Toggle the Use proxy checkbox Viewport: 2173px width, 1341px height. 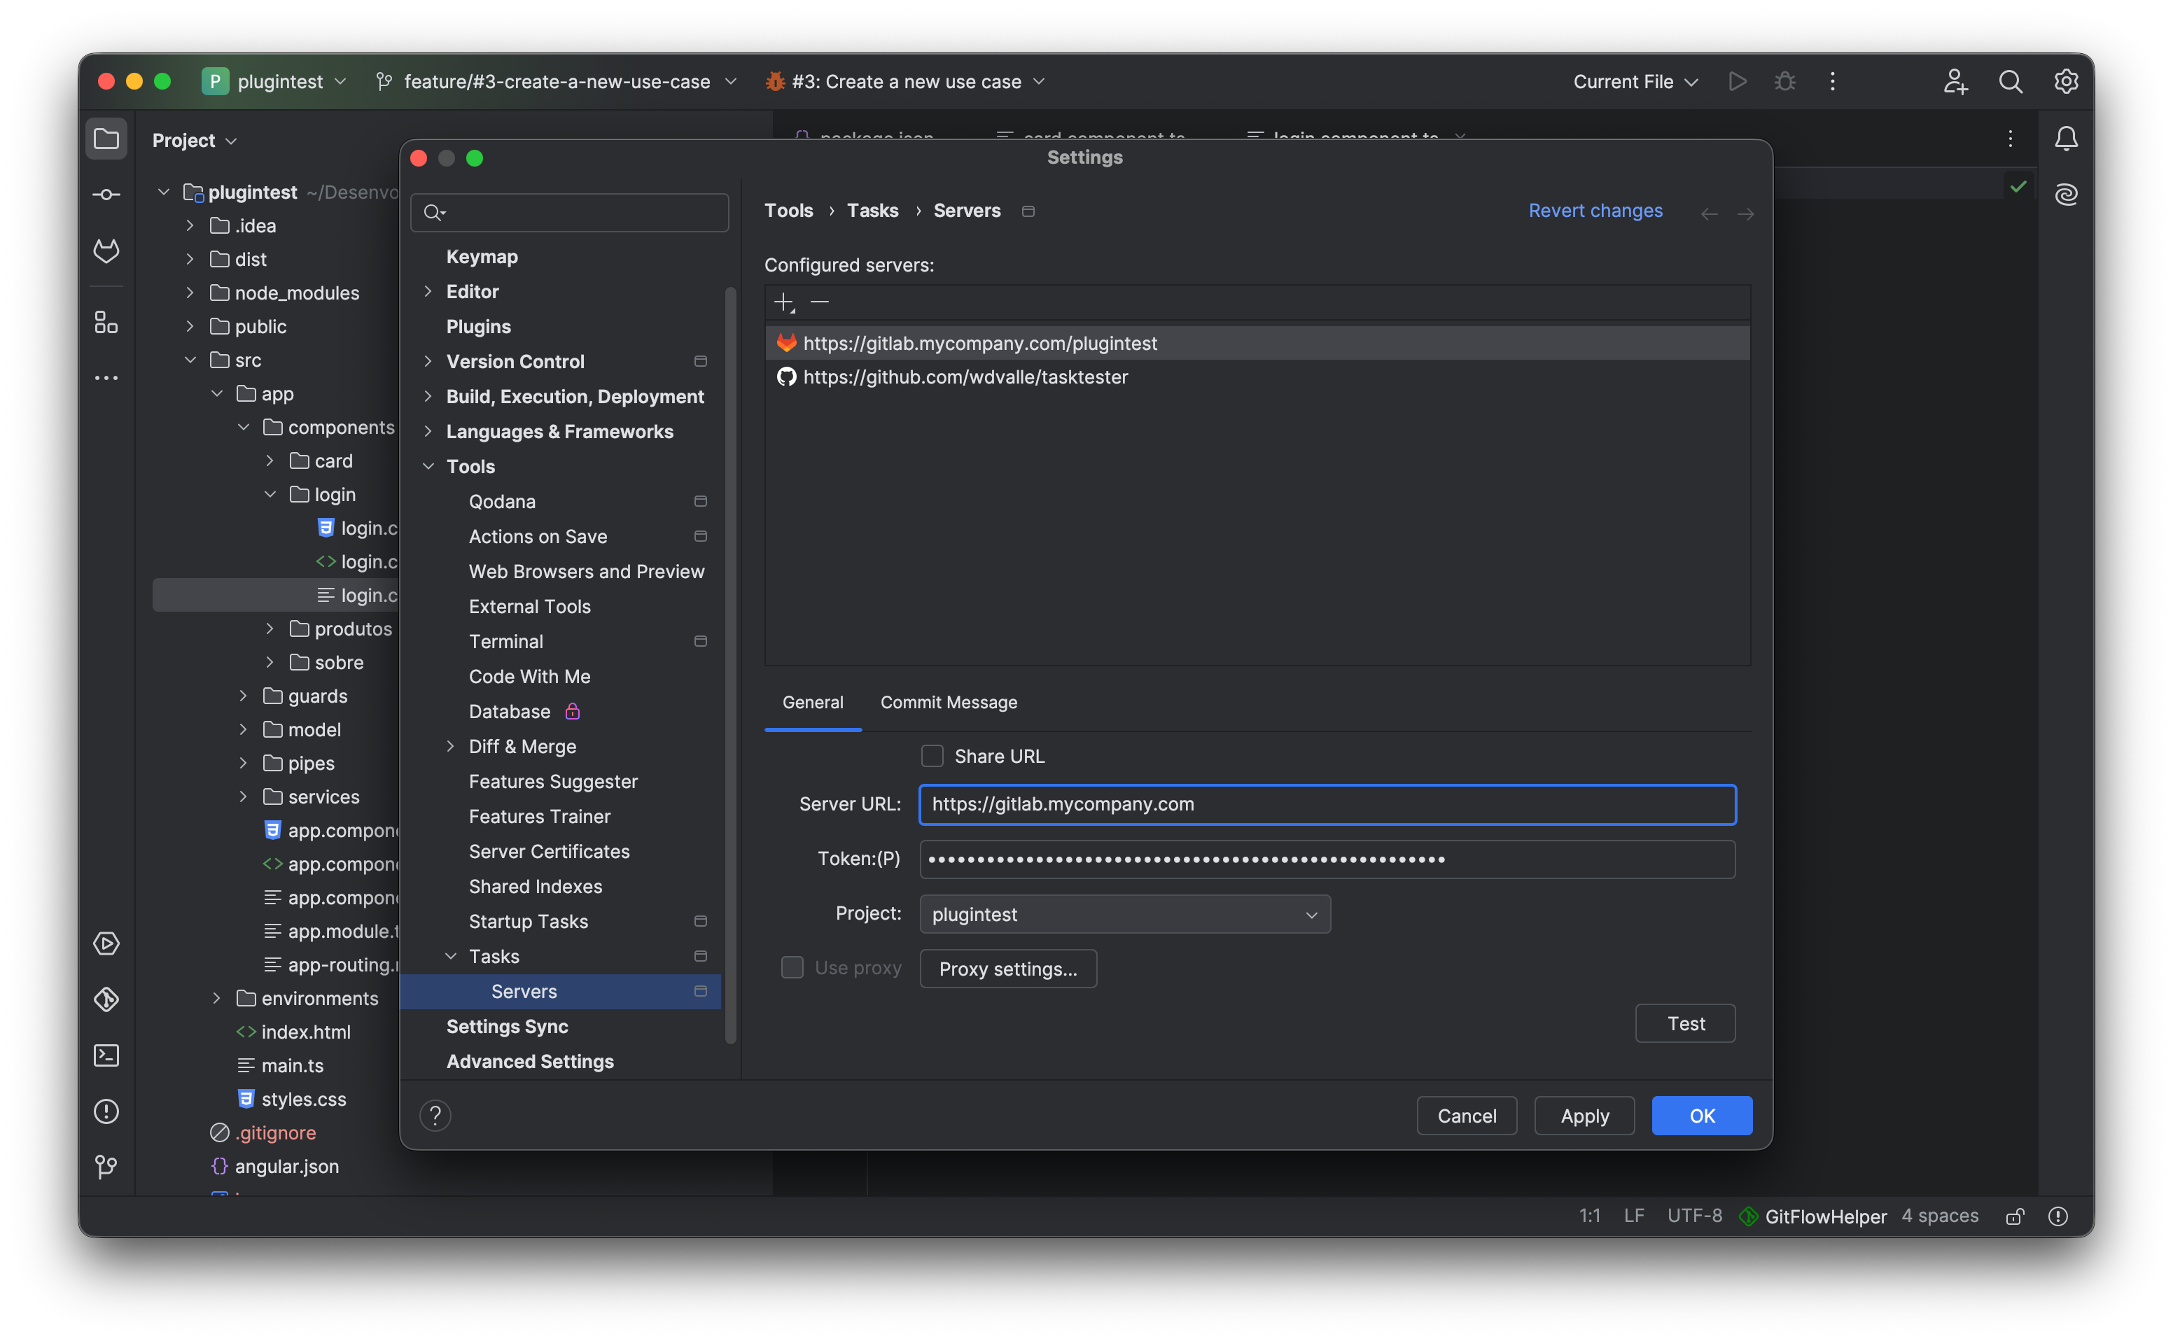tap(792, 967)
